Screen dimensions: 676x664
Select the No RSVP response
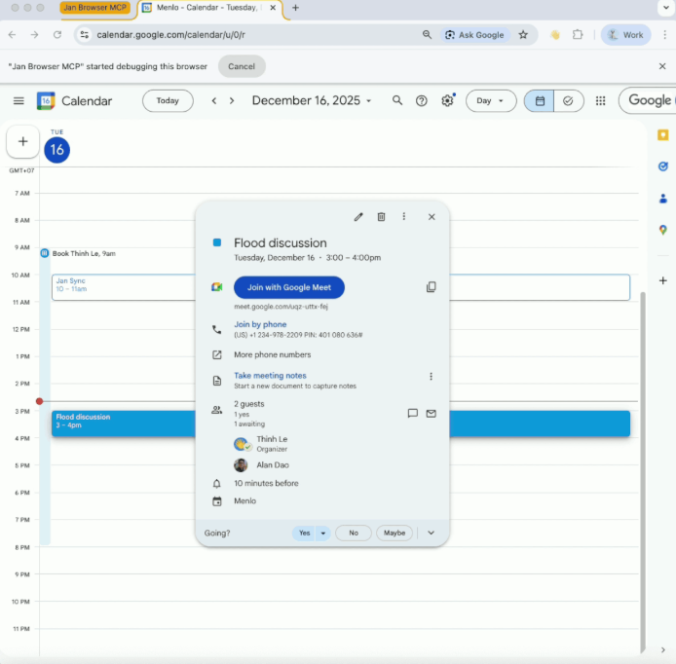[354, 533]
